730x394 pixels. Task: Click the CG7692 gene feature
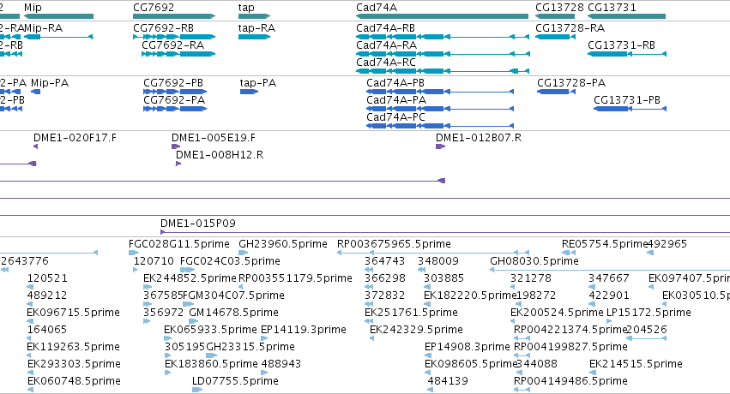tap(174, 16)
